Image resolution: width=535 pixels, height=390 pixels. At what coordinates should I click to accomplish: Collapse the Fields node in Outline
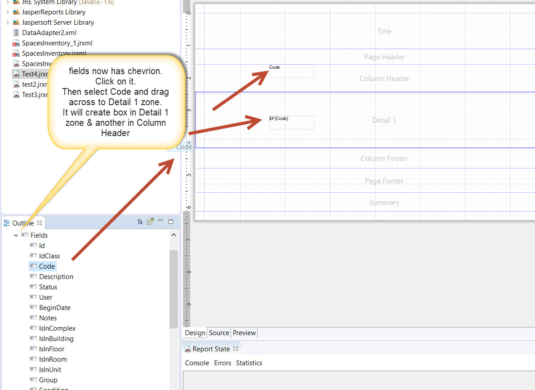tap(16, 235)
